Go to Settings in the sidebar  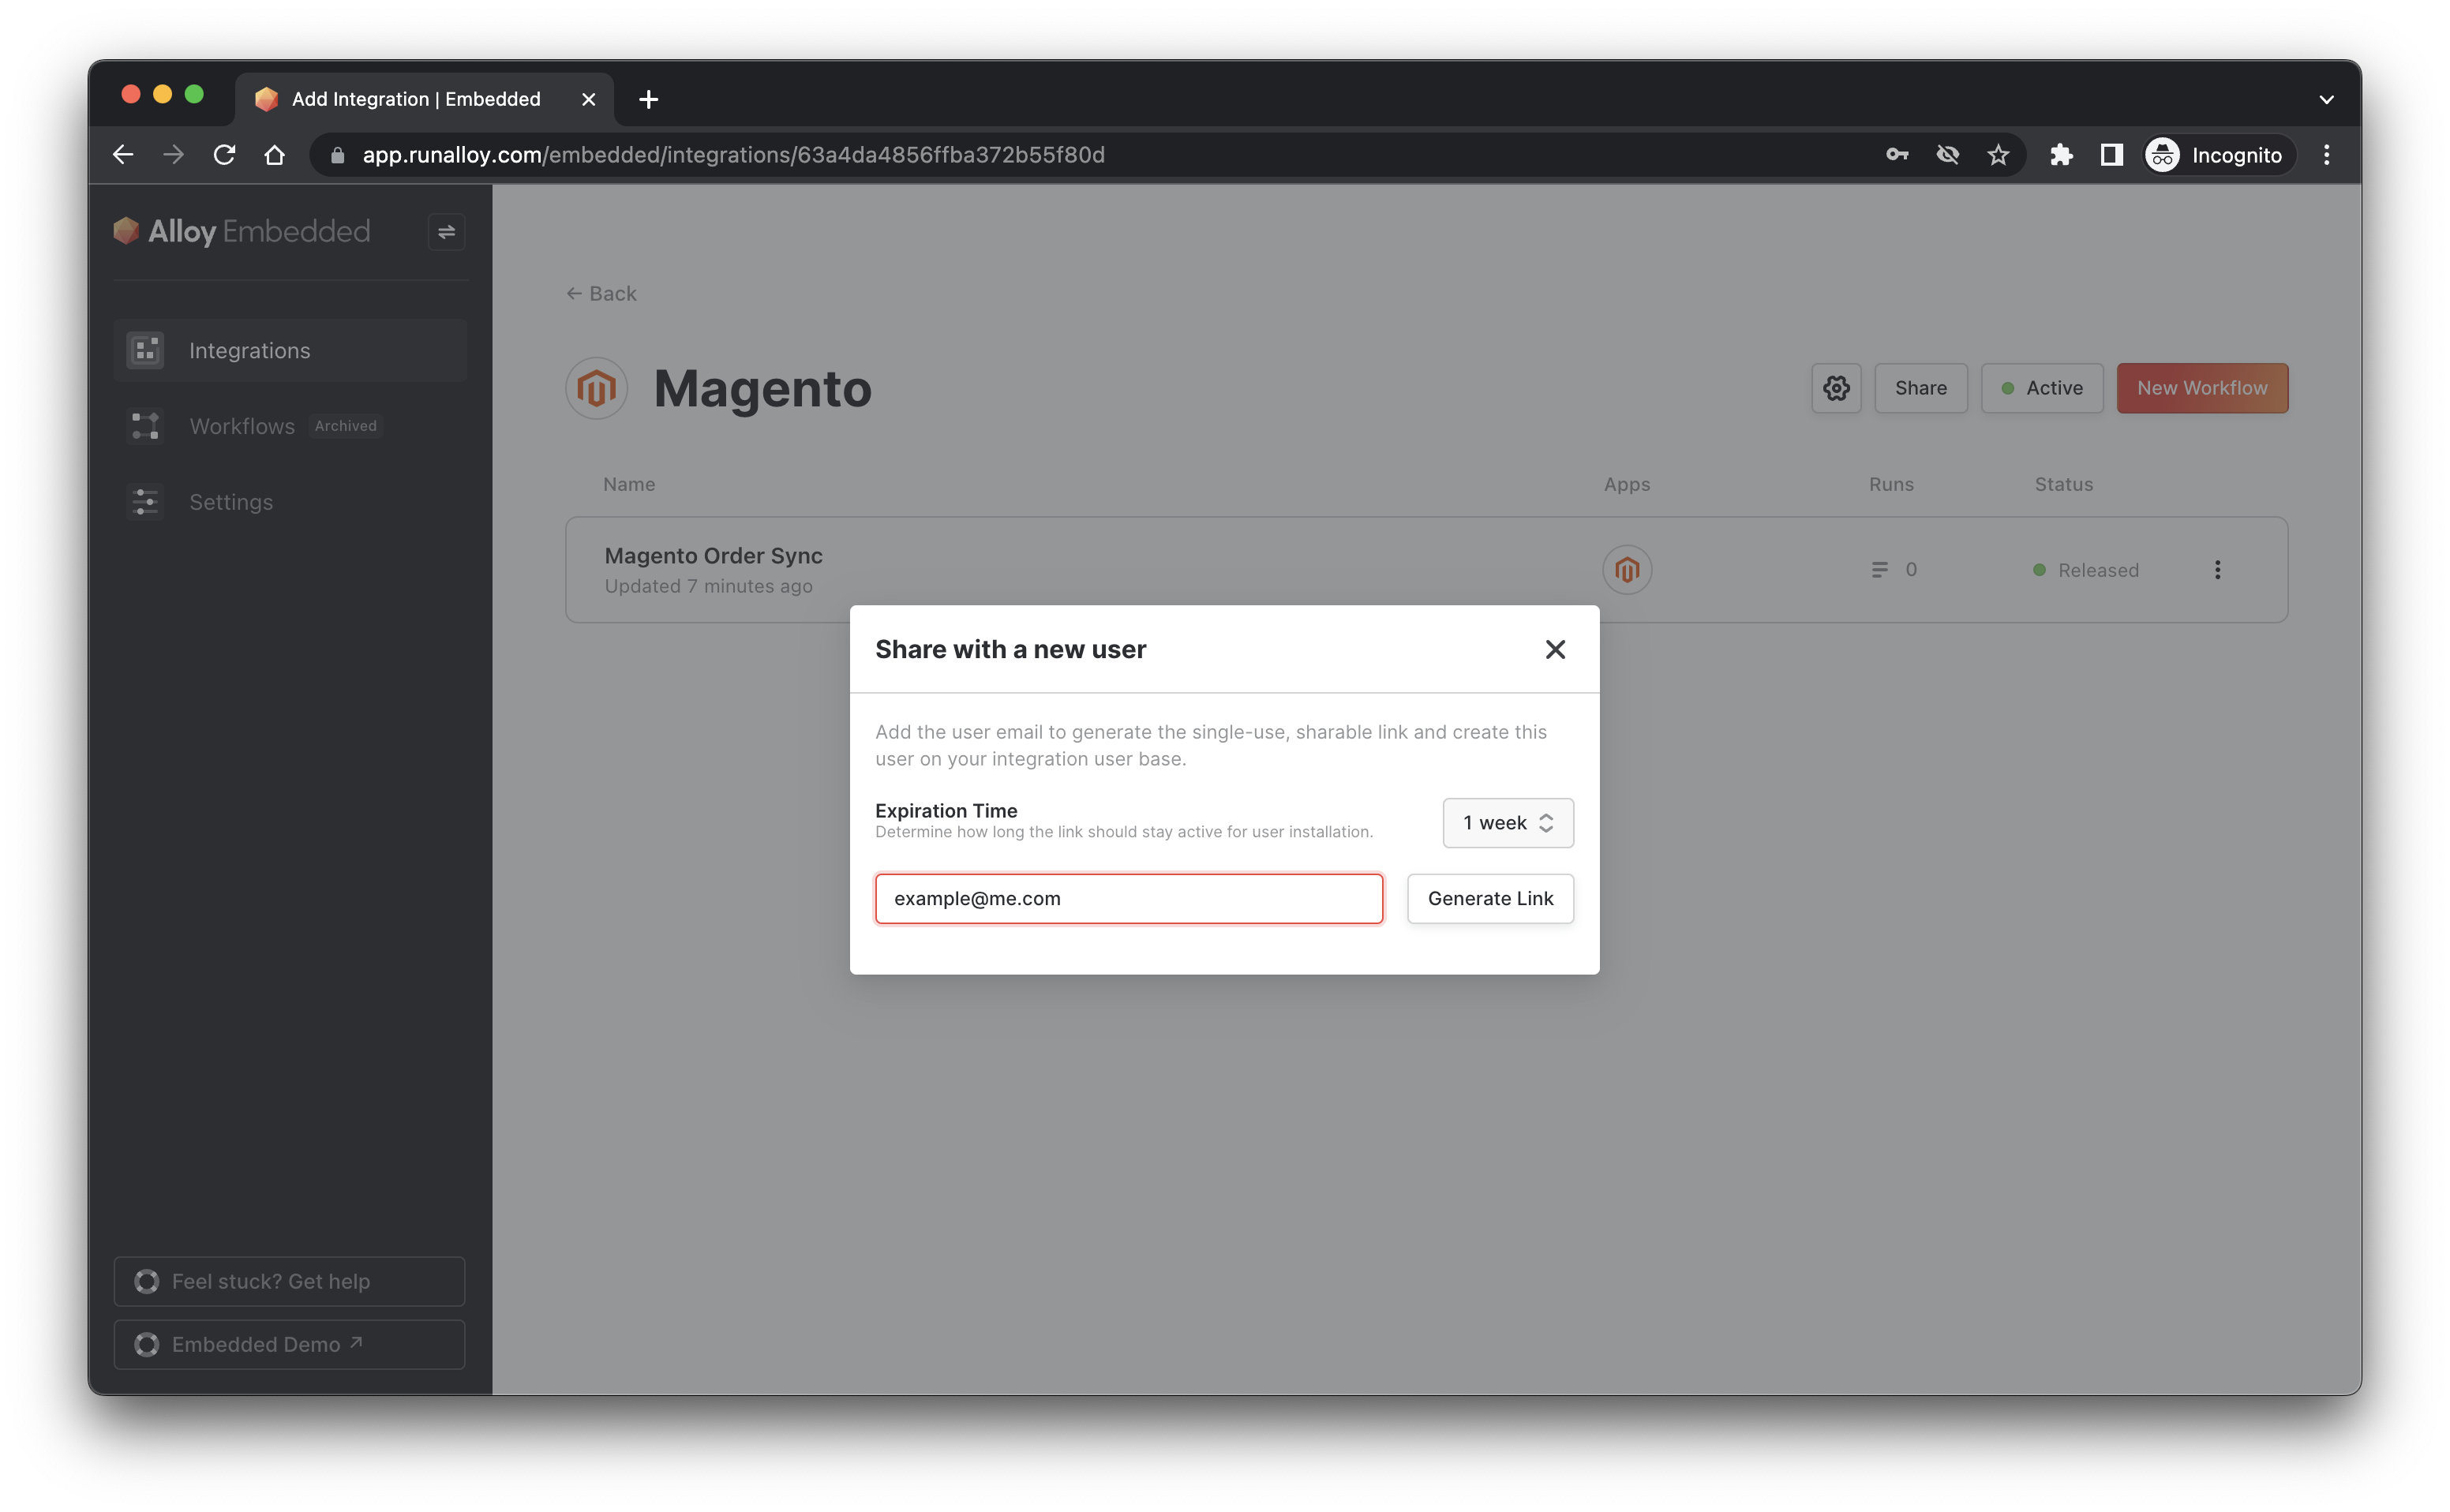coord(231,502)
